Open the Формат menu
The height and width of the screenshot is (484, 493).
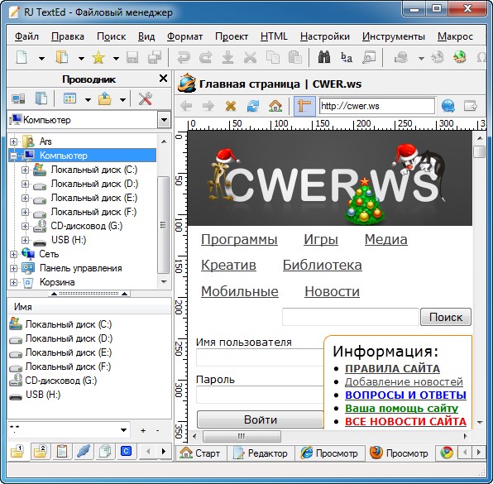[184, 36]
